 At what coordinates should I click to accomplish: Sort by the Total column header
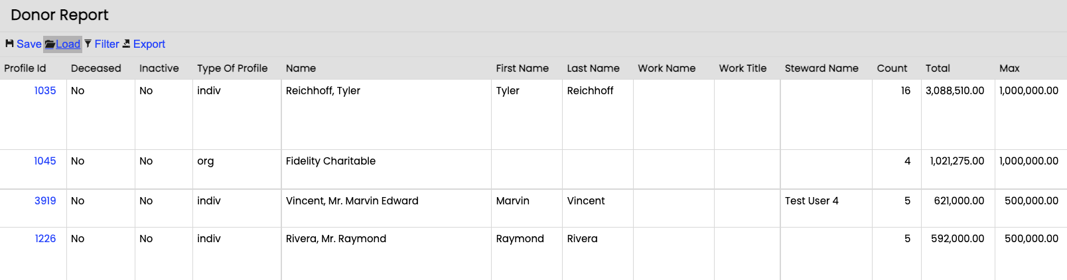(938, 68)
